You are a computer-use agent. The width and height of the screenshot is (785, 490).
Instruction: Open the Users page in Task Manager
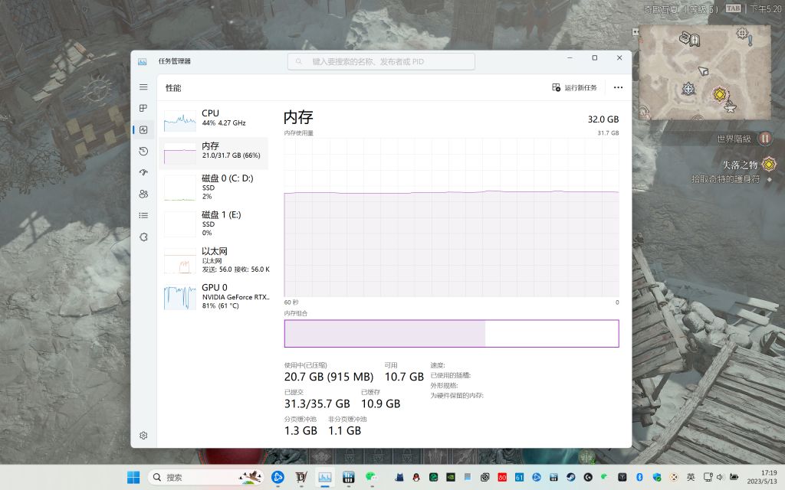(x=143, y=194)
